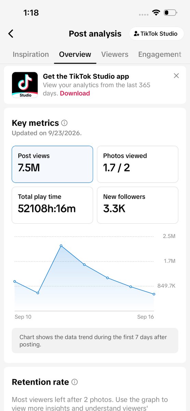
Task: Switch to the Inspiration tab
Action: click(x=31, y=54)
